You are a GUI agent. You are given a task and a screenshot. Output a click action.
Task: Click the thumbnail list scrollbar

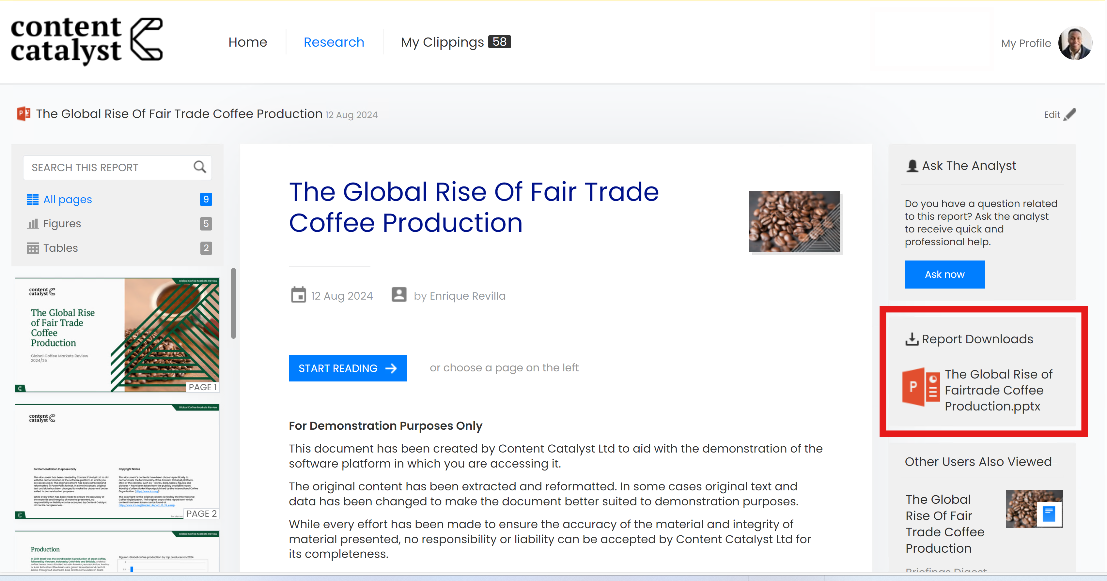click(x=233, y=303)
